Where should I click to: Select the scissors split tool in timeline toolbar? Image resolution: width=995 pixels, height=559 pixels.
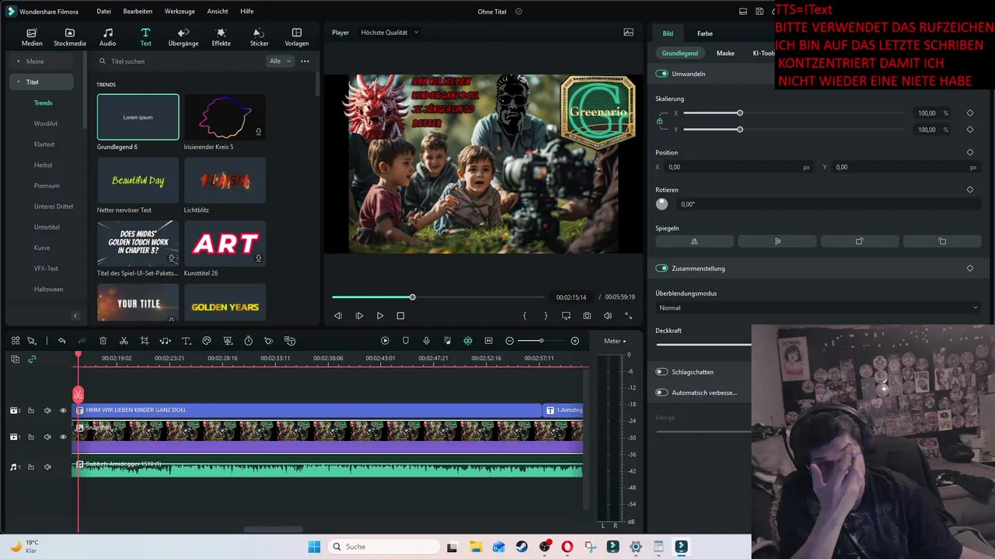(x=124, y=341)
